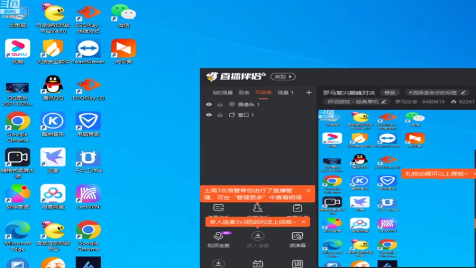Edit the #选择适合你的标签 tag field
The image size is (476, 268).
(436, 93)
